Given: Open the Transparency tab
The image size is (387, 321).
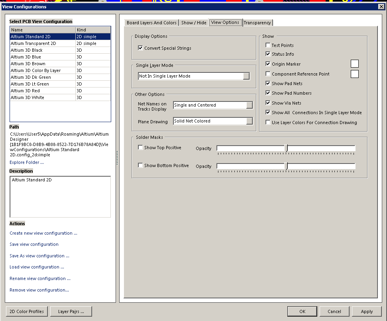Looking at the screenshot, I should 257,23.
